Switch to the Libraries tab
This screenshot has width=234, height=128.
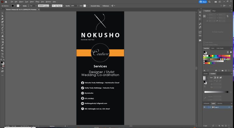click(x=220, y=103)
